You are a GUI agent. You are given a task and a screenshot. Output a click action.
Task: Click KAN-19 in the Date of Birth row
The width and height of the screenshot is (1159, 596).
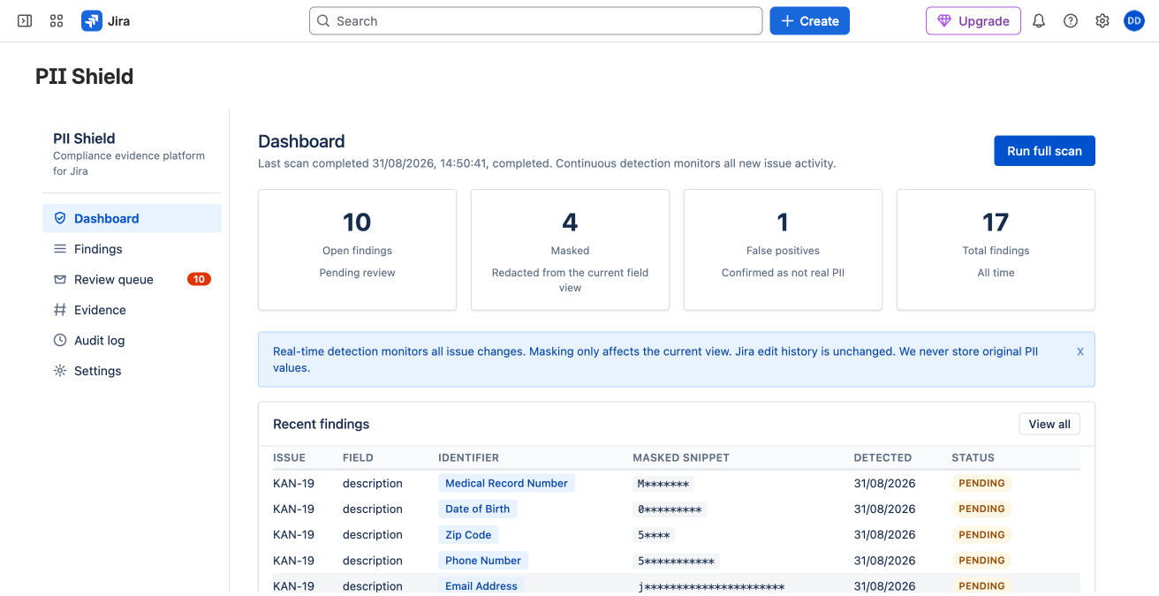click(293, 509)
